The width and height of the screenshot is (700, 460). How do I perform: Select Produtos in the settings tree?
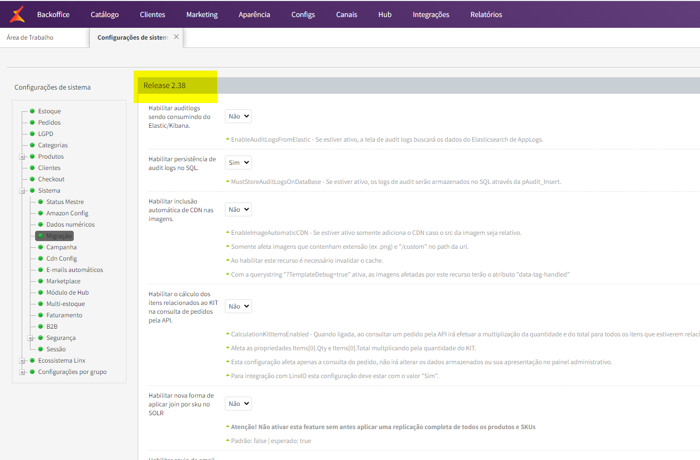pyautogui.click(x=51, y=157)
